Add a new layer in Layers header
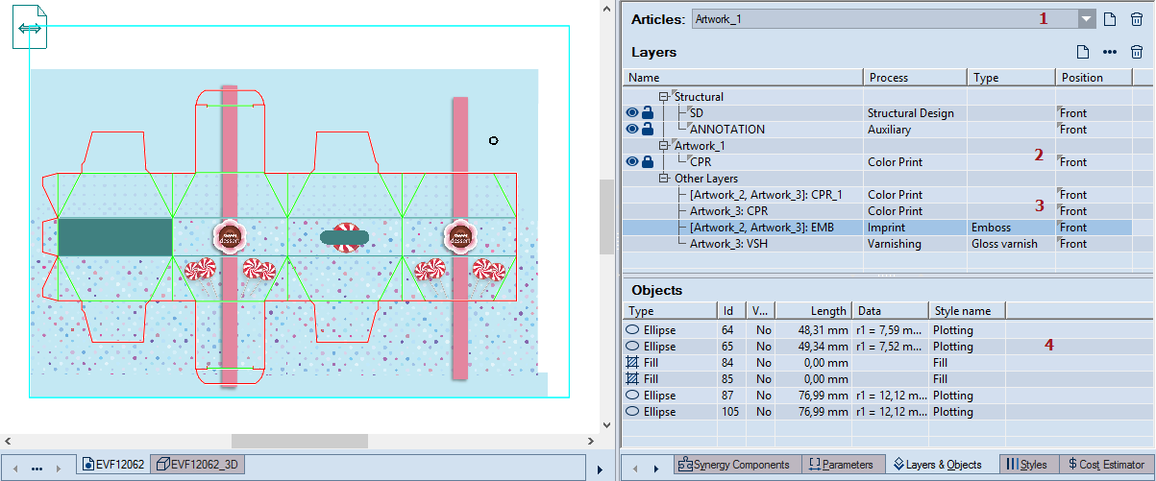This screenshot has height=481, width=1156. (1082, 53)
